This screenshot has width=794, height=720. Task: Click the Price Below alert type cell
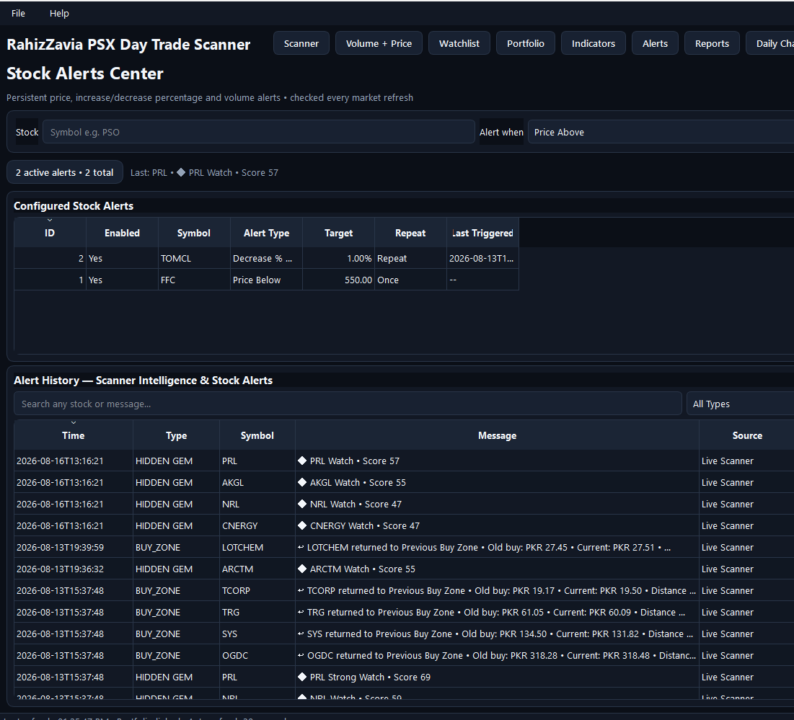(266, 280)
